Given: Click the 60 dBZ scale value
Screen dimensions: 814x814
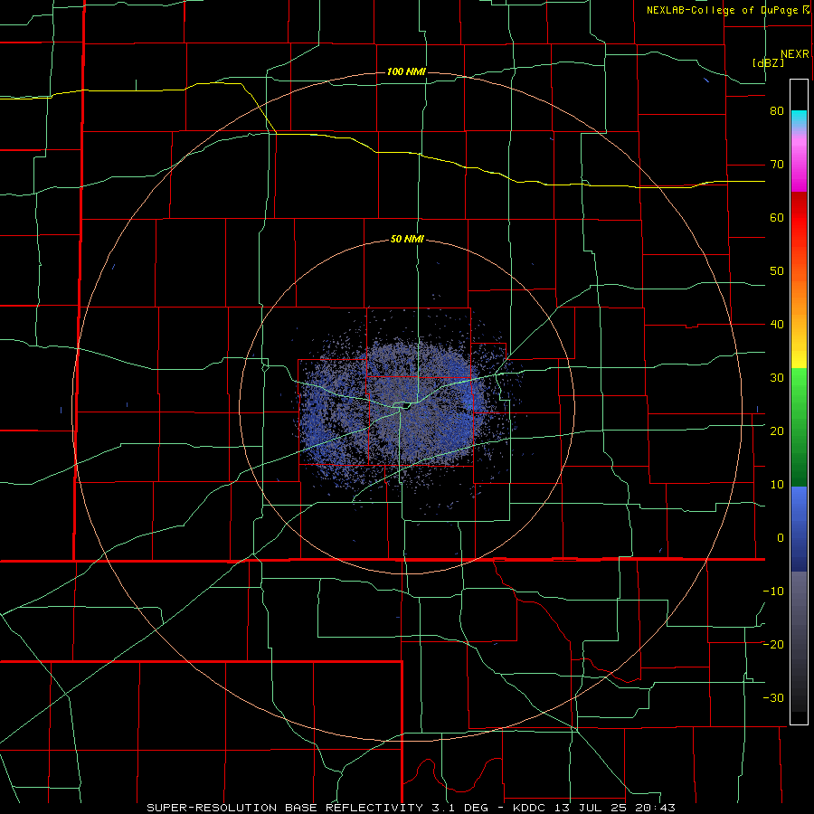Looking at the screenshot, I should pos(777,217).
